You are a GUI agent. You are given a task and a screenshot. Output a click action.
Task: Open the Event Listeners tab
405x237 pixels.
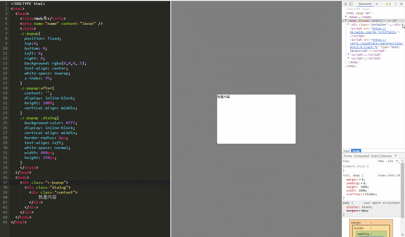coord(381,156)
